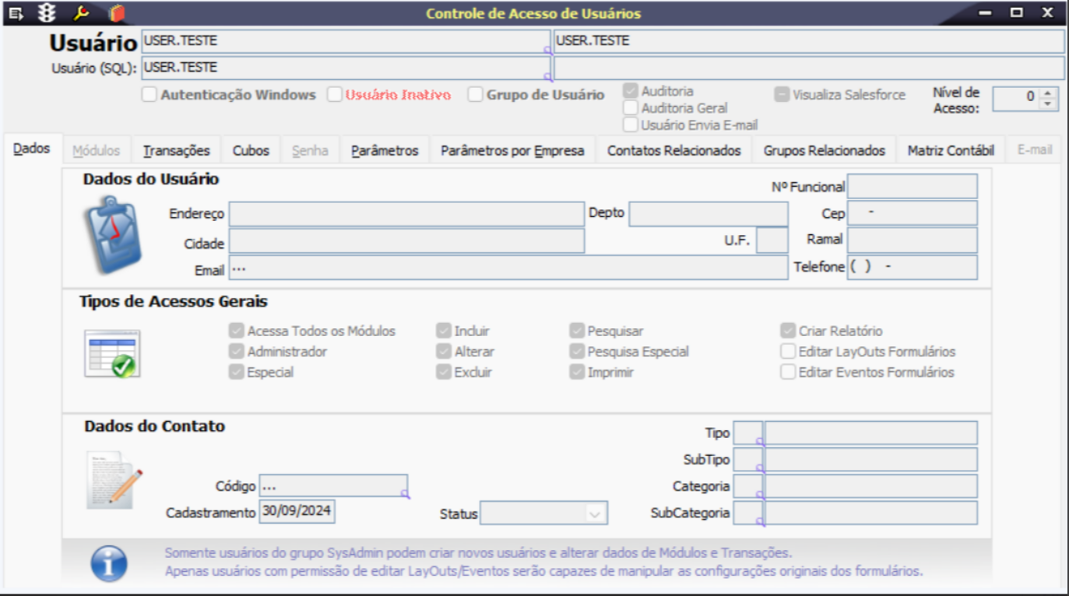Open the wrench tools icon
The height and width of the screenshot is (596, 1069).
[x=81, y=13]
